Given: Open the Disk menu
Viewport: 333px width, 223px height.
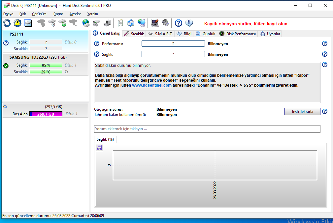Looking at the screenshot, I should click(22, 14).
